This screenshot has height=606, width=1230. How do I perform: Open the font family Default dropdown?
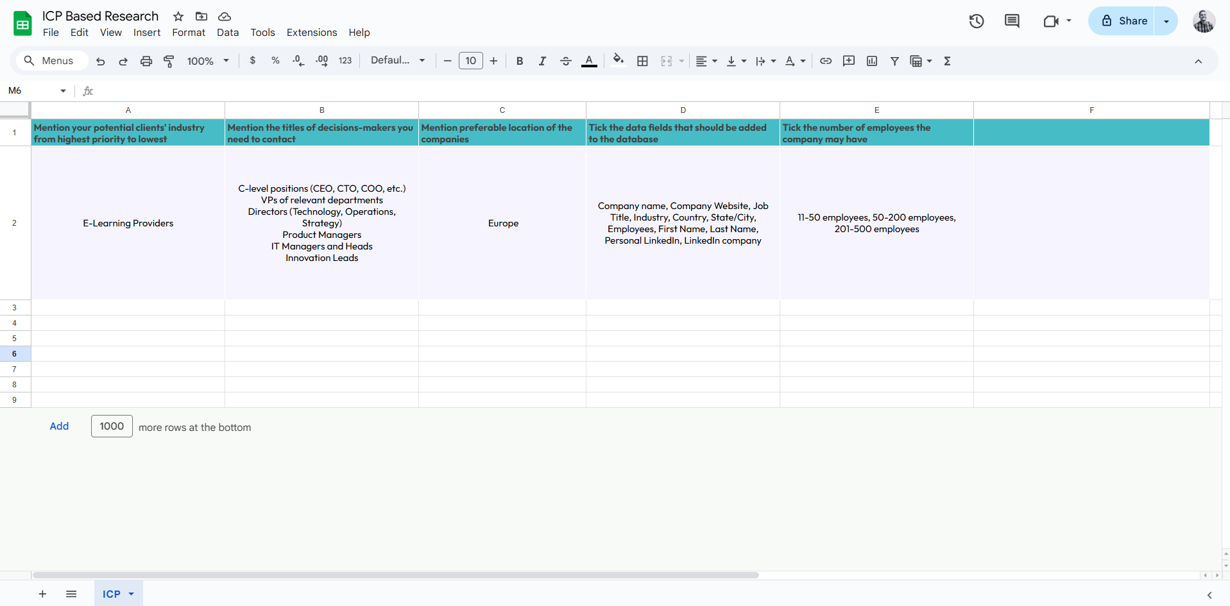pyautogui.click(x=398, y=60)
